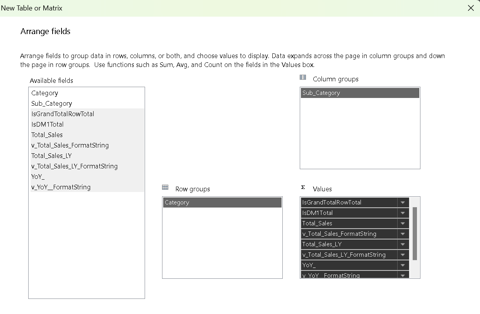
Task: Select Category in Available fields list
Action: pyautogui.click(x=45, y=93)
